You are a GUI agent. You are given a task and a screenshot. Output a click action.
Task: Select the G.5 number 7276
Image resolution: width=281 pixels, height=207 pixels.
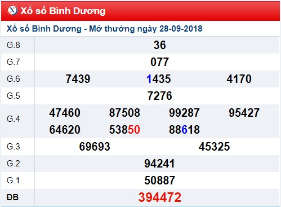(x=159, y=96)
